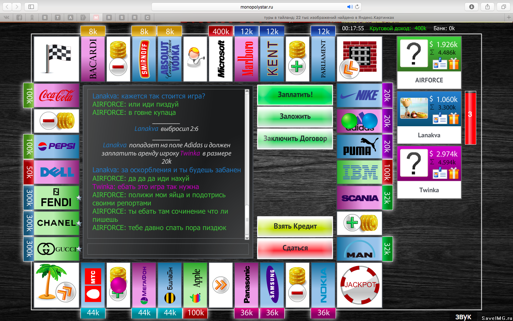
Task: Select the Dell board tile
Action: [57, 172]
